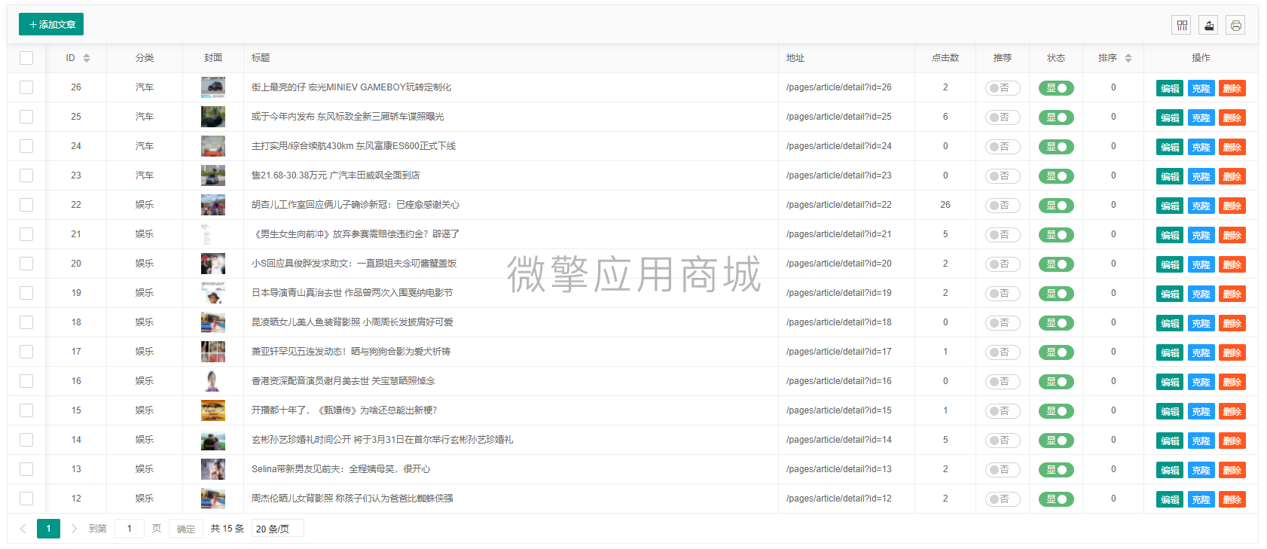Check the row for ID 26
This screenshot has height=549, width=1267.
tap(26, 87)
